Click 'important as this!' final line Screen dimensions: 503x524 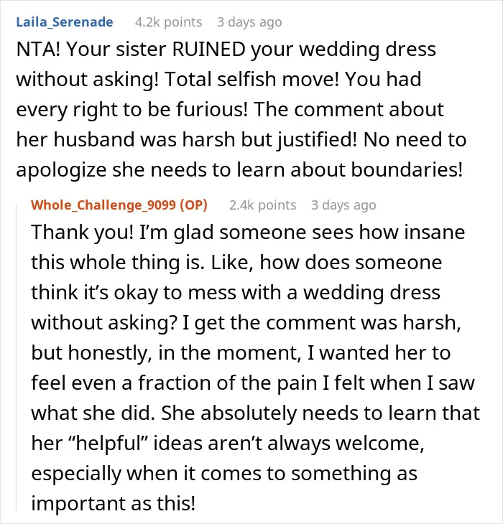113,503
